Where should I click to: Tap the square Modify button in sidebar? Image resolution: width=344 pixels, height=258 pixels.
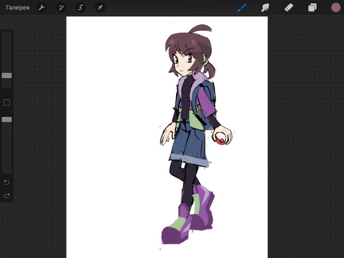pos(7,103)
